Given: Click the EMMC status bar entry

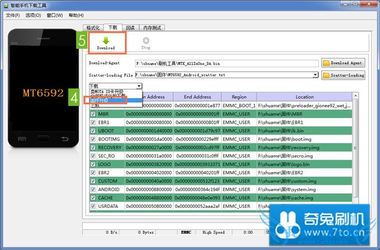Looking at the screenshot, I should (x=186, y=232).
